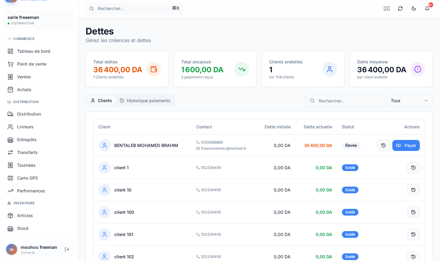
Task: Click Soldé badge in client 10 row
Action: point(350,190)
